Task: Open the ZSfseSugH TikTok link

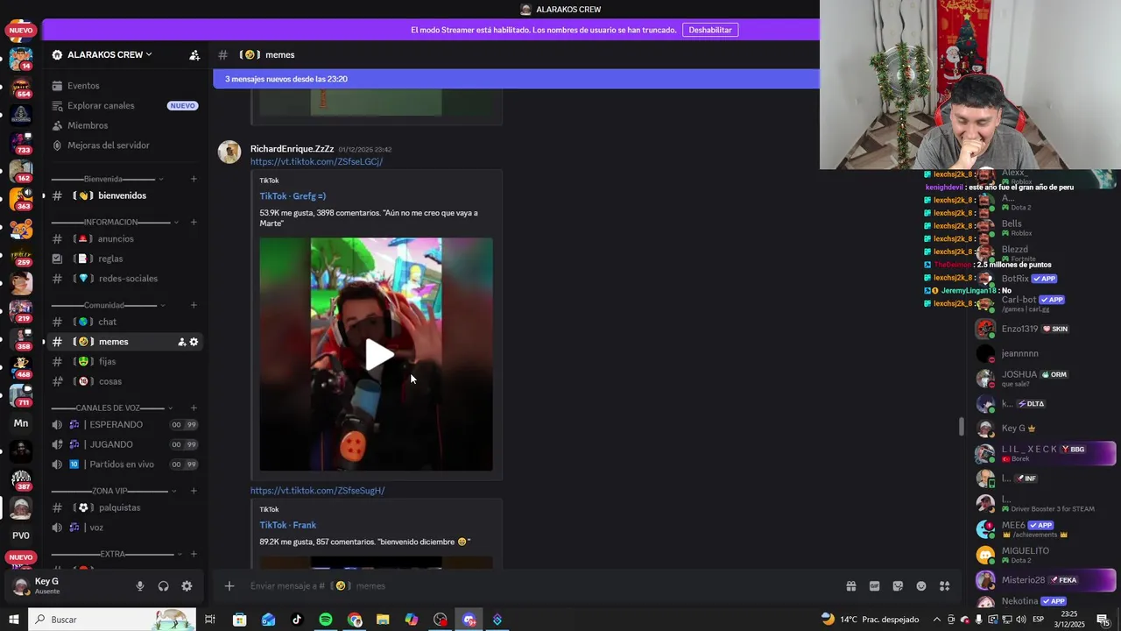Action: click(317, 491)
